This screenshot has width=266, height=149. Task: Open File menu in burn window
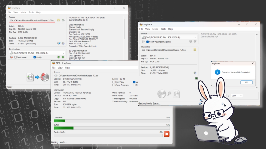point(9,12)
